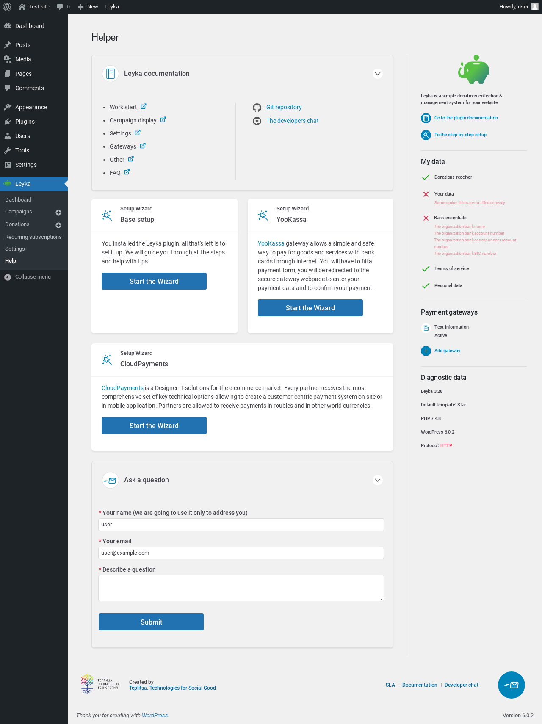Open the Media menu
The width and height of the screenshot is (542, 724).
(x=34, y=59)
